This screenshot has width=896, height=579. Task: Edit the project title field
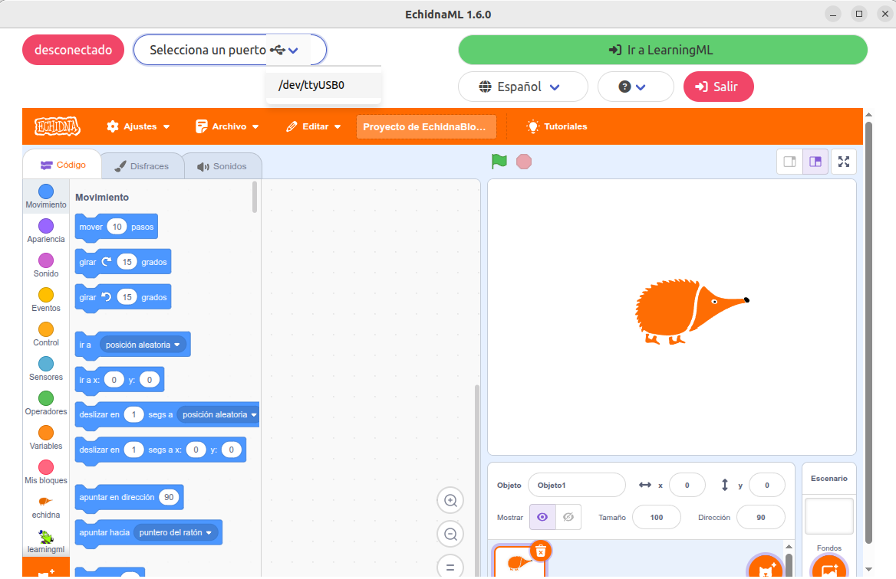tap(426, 126)
